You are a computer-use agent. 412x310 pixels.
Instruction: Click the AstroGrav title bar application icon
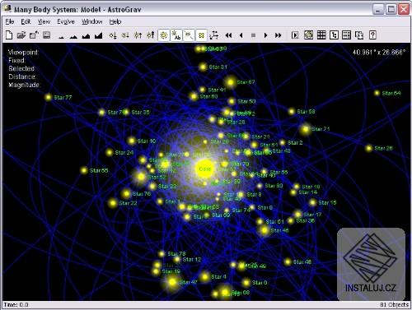(7, 9)
